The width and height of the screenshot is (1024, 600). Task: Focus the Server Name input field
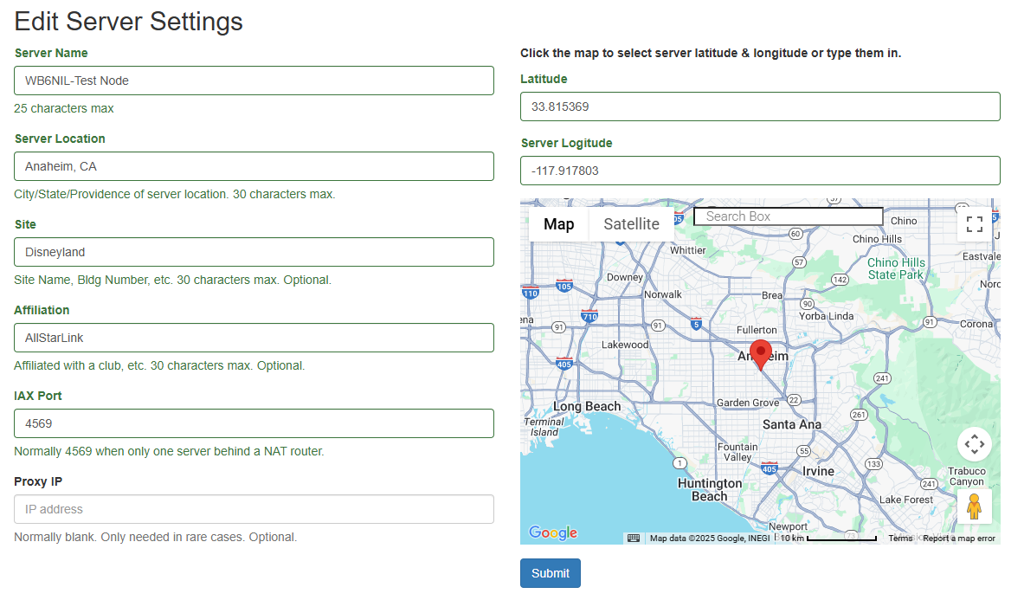[x=254, y=81]
